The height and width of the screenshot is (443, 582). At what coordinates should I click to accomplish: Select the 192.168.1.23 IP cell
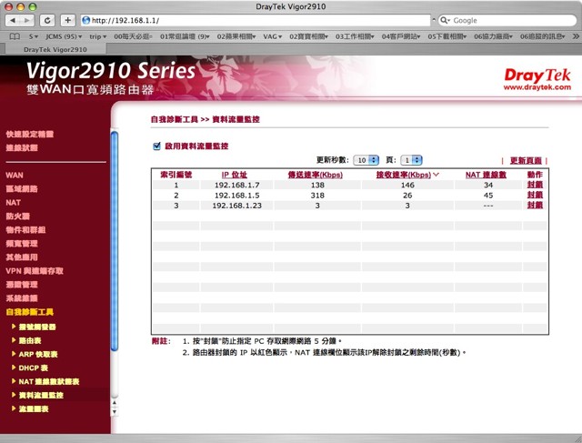236,206
